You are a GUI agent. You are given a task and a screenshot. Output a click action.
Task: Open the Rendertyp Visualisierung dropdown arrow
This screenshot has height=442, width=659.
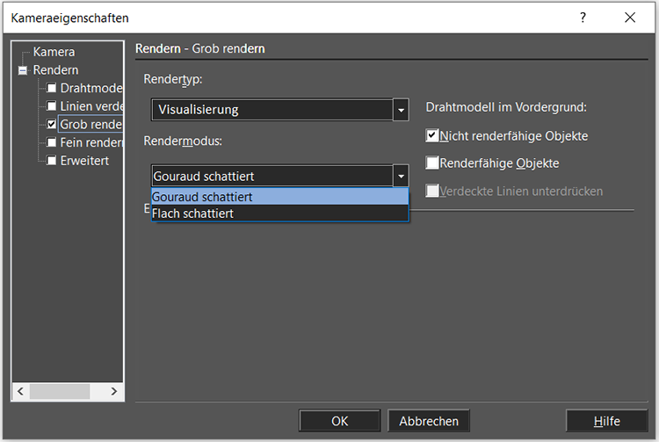pyautogui.click(x=401, y=110)
